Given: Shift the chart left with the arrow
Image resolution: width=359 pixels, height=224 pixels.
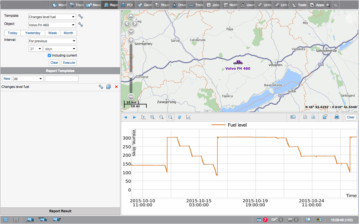Looking at the screenshot, I should point(125,117).
